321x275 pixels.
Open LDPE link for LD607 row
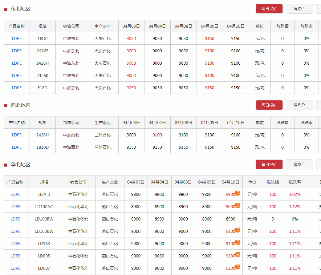pos(15,268)
